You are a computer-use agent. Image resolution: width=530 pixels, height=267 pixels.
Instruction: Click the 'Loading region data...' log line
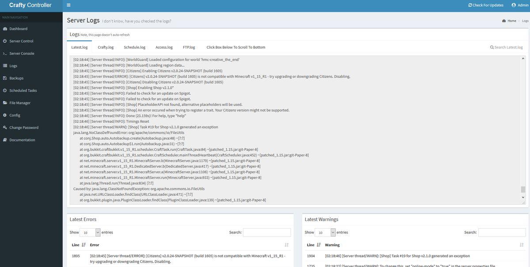click(129, 65)
